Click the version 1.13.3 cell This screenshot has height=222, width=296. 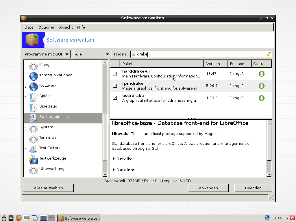212,98
